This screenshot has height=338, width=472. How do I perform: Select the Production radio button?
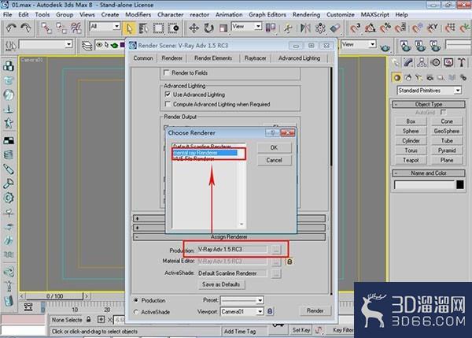pyautogui.click(x=136, y=300)
